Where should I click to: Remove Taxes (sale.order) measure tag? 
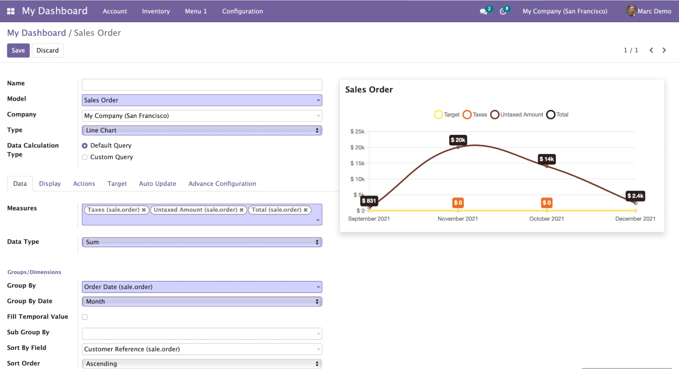tap(144, 210)
